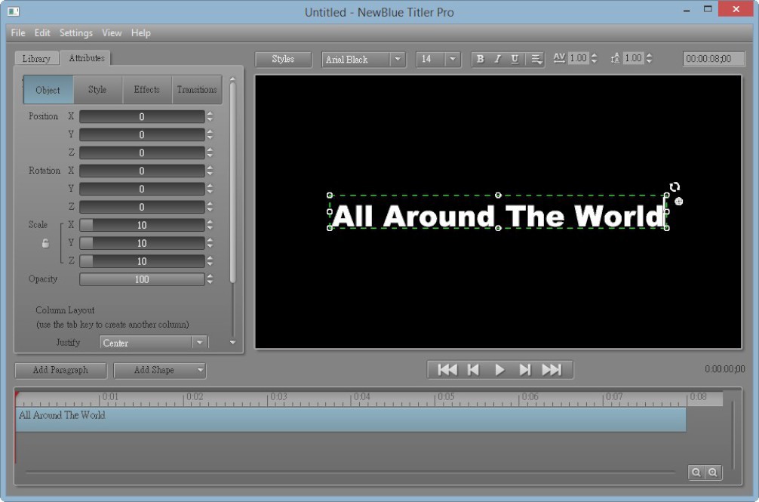Adjust the Opacity stepper
Viewport: 759px width, 502px height.
coord(210,279)
